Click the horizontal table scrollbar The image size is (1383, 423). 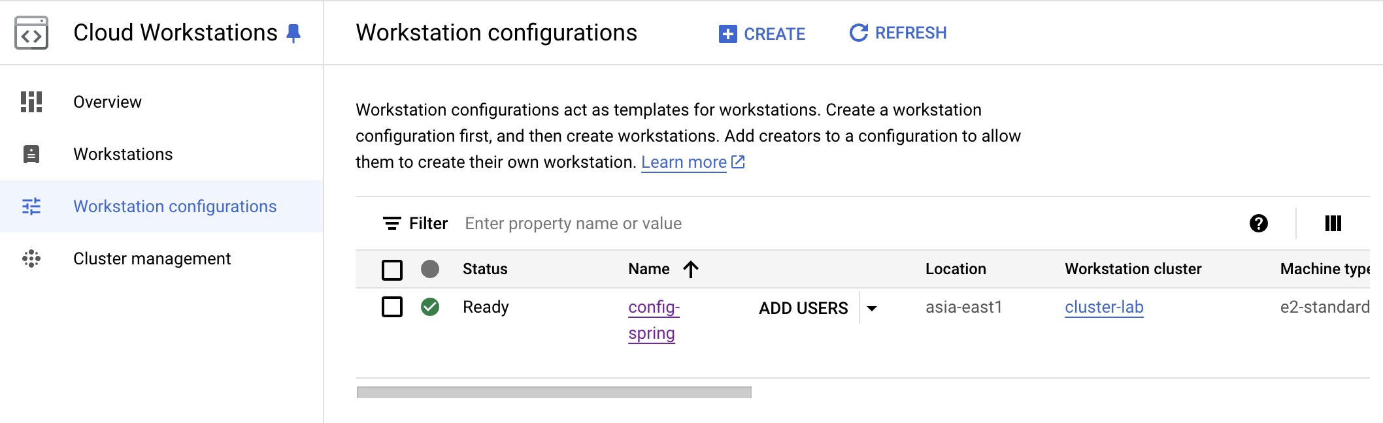pos(554,392)
